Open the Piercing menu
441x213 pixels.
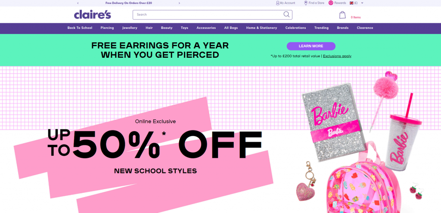click(x=107, y=28)
